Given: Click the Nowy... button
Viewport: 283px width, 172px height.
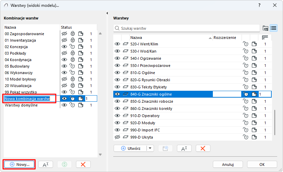Looking at the screenshot, I should (20, 164).
